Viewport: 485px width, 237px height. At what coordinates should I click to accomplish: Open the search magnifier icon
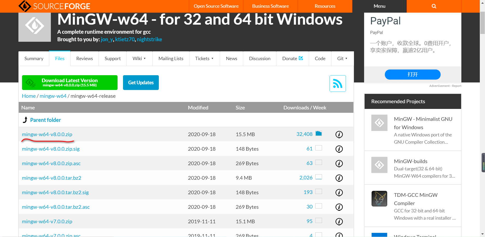point(434,6)
